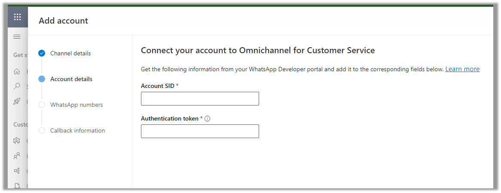
Task: Click the WhatsApp numbers step circle
Action: [42, 105]
